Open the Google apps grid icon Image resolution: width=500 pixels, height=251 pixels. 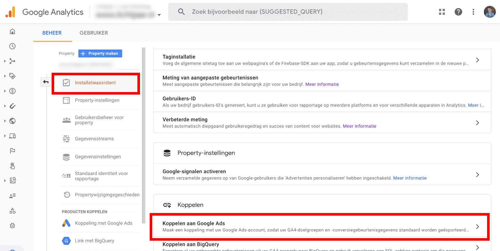click(442, 12)
